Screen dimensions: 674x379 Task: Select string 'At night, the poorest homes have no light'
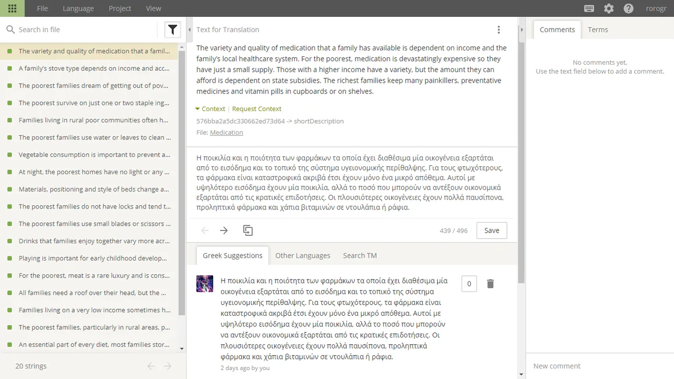tap(90, 172)
